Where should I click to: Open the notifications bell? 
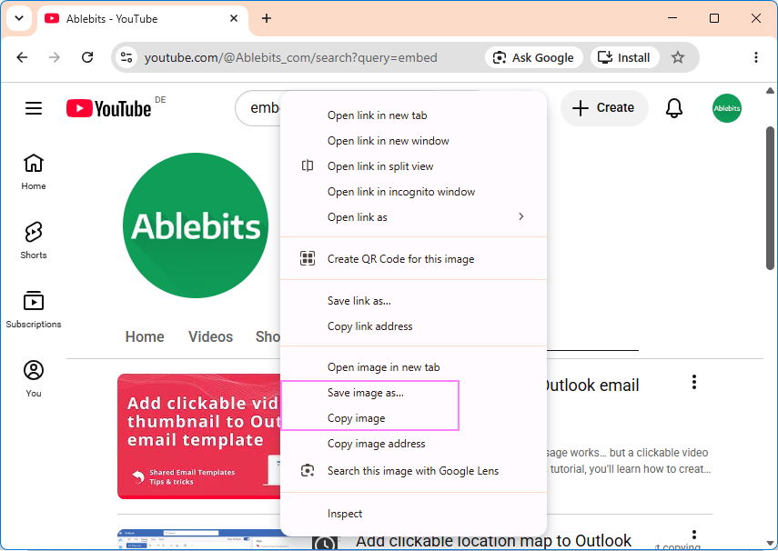pos(673,108)
